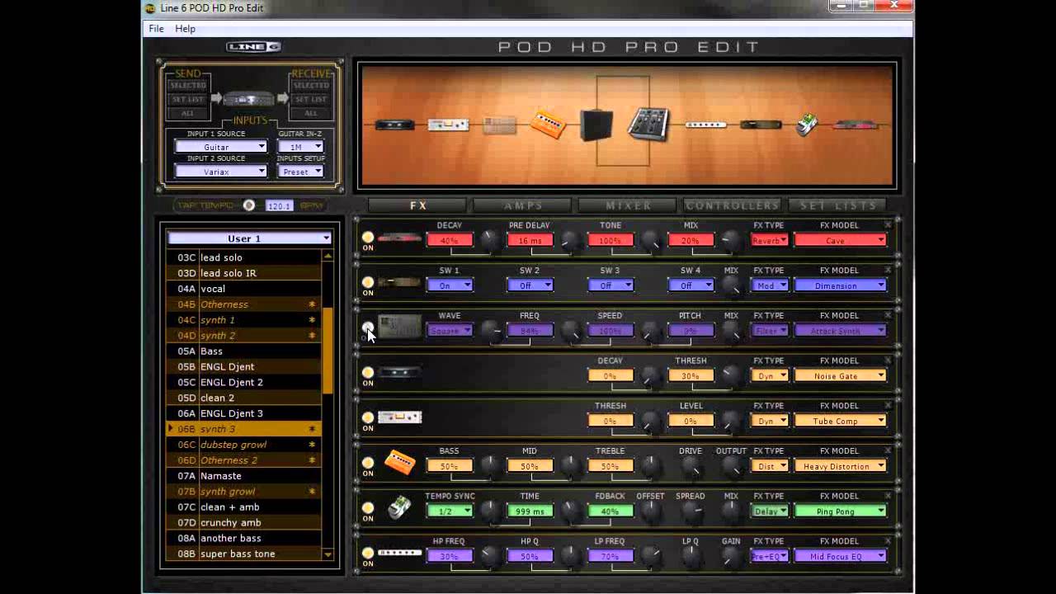The width and height of the screenshot is (1056, 594).
Task: Open the Reverb FX Type dropdown
Action: point(769,240)
